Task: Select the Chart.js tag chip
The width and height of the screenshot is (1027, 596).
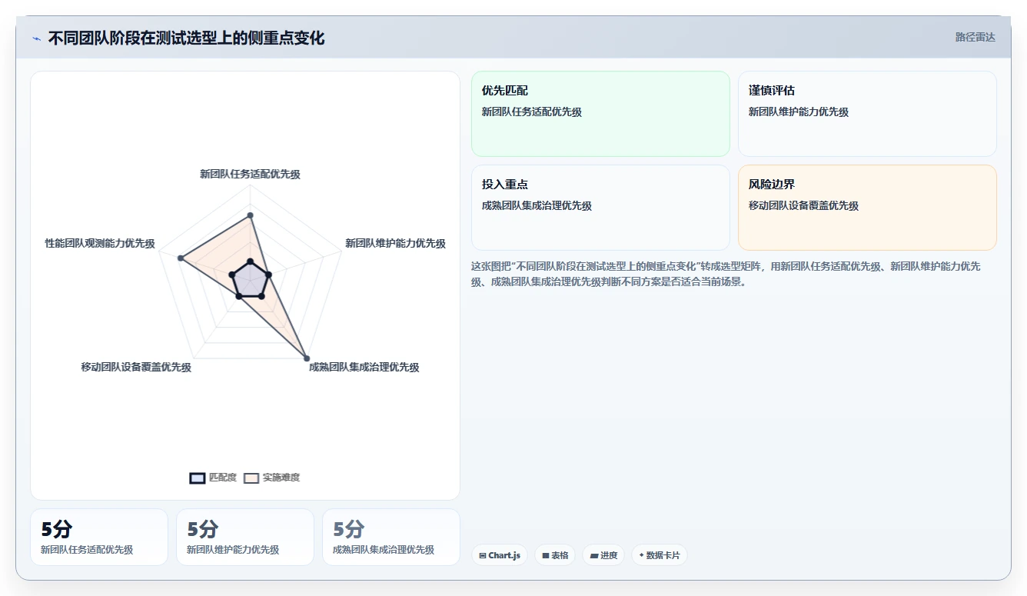Action: (500, 555)
